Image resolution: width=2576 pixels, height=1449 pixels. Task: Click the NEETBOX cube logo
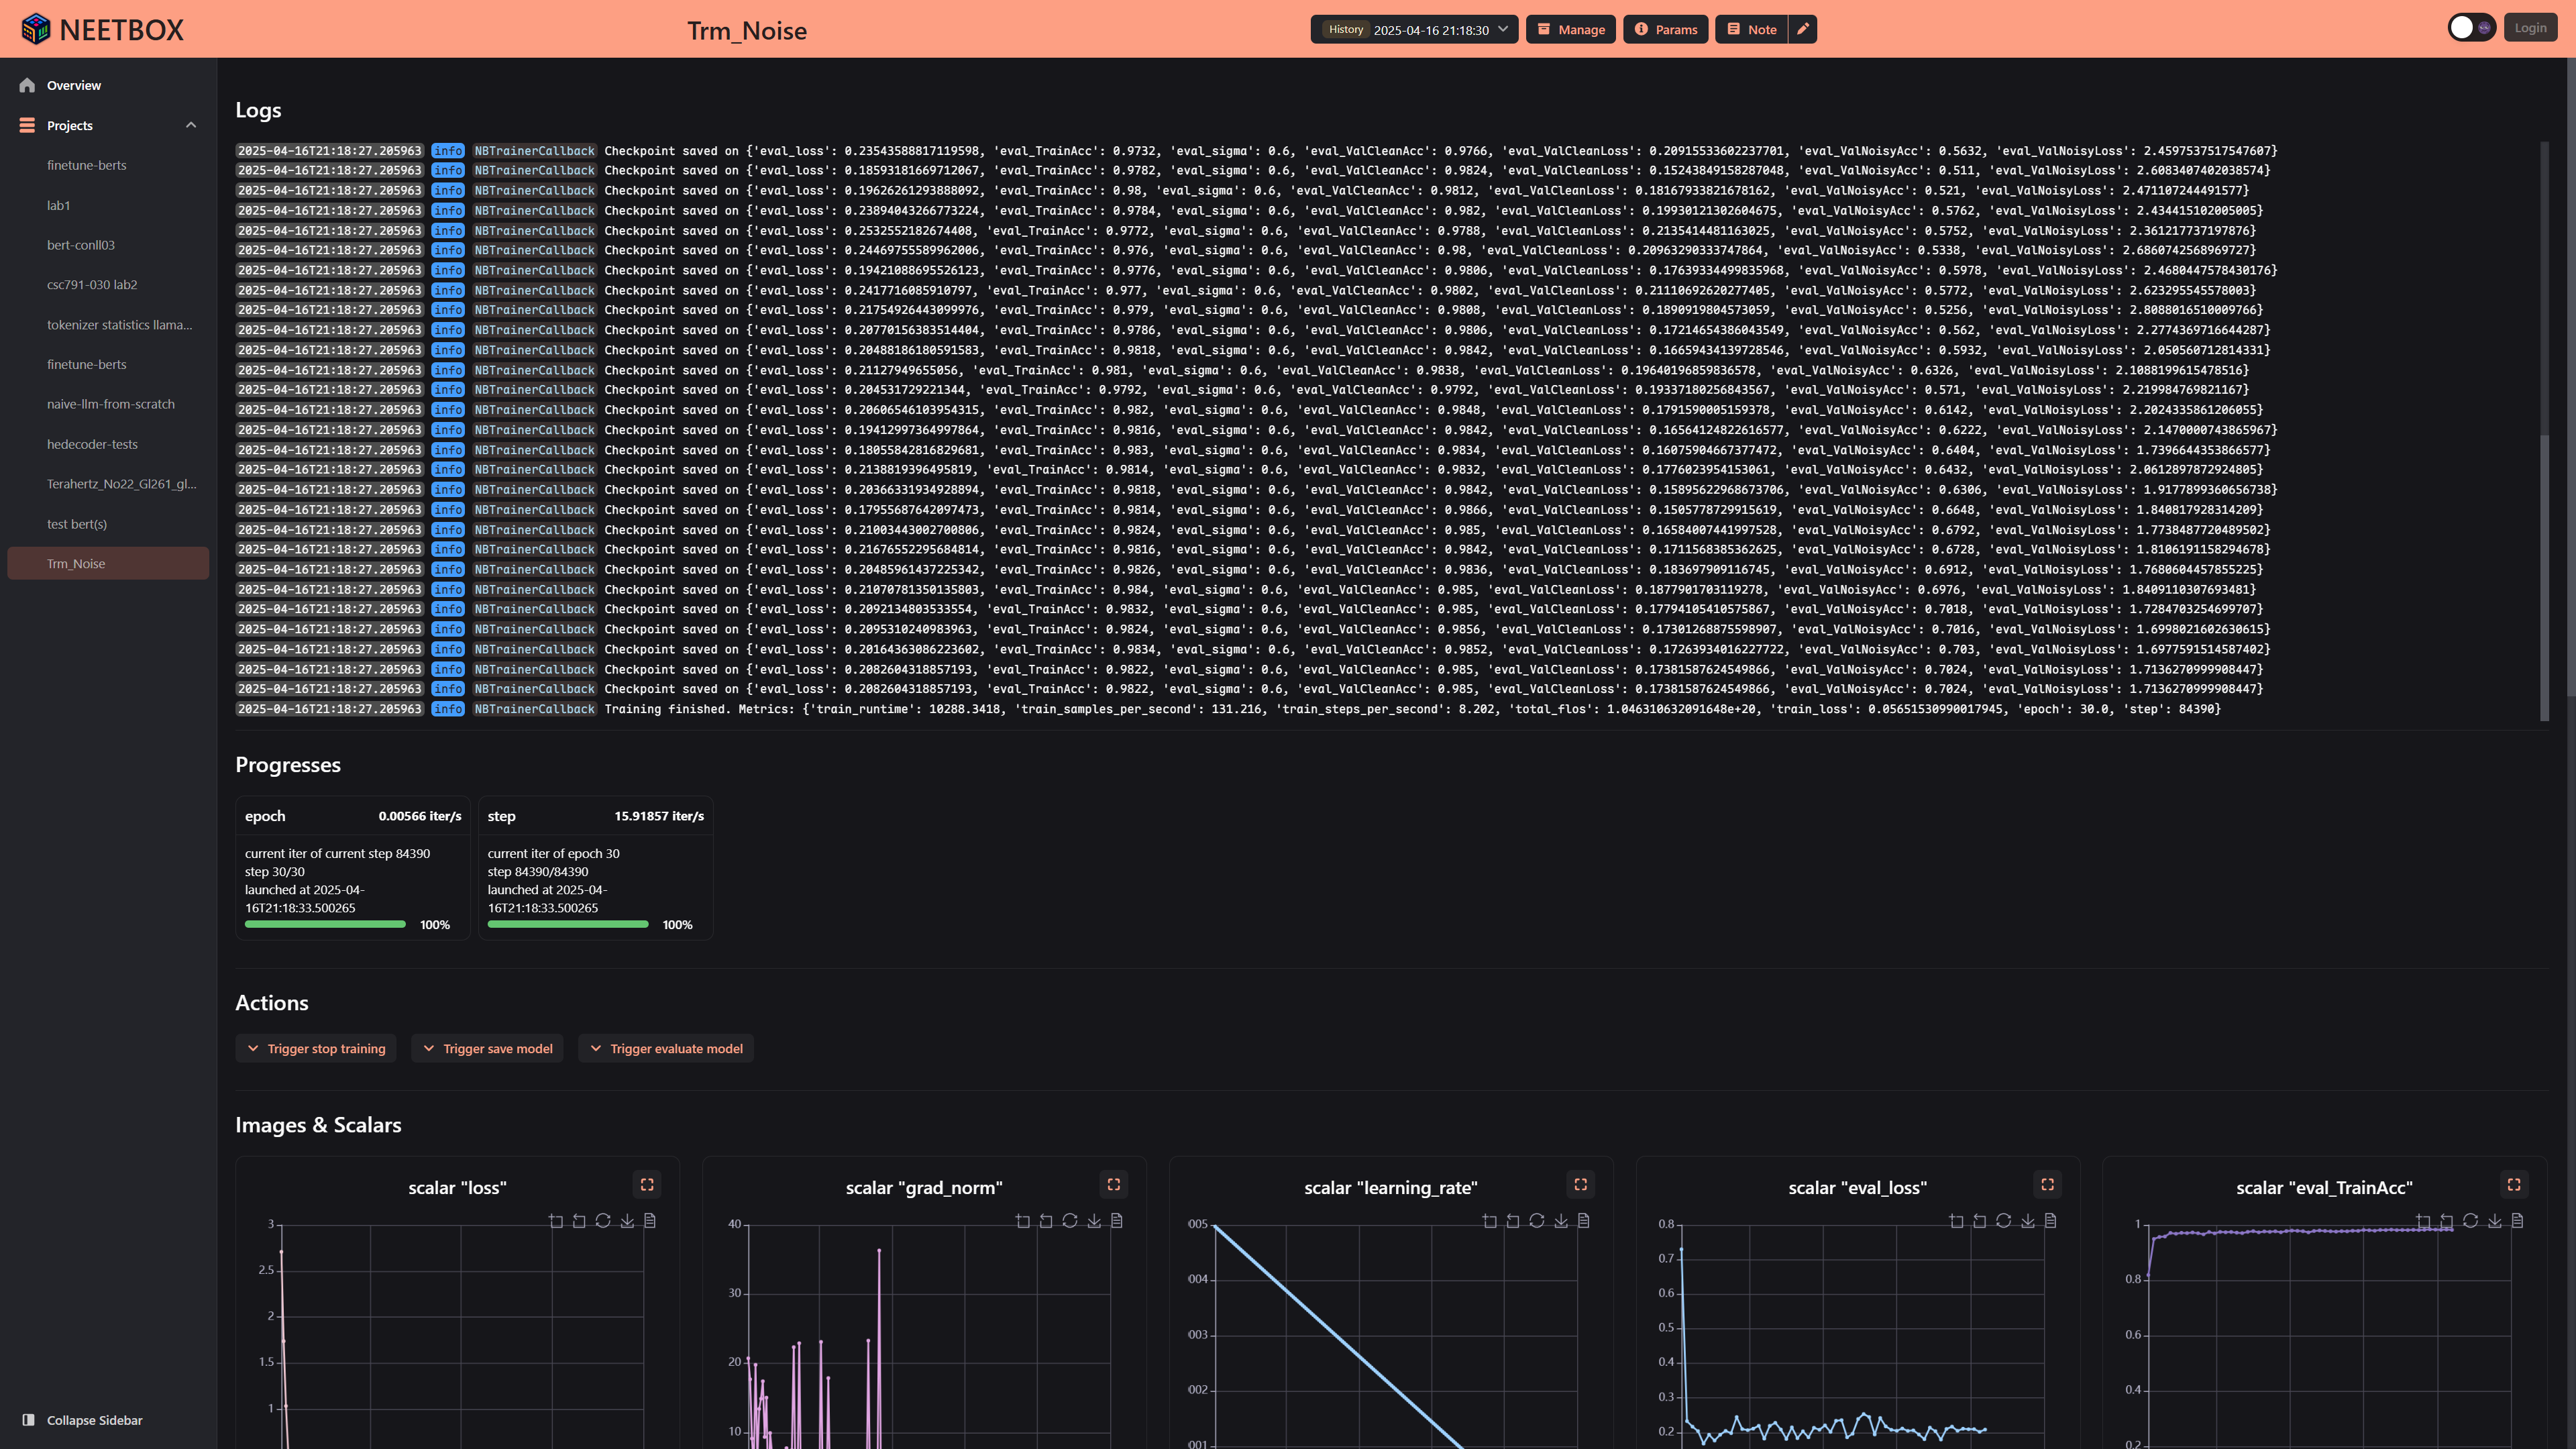click(x=36, y=29)
